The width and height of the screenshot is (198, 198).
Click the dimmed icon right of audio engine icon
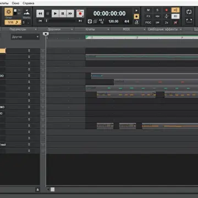[x=95, y=21]
